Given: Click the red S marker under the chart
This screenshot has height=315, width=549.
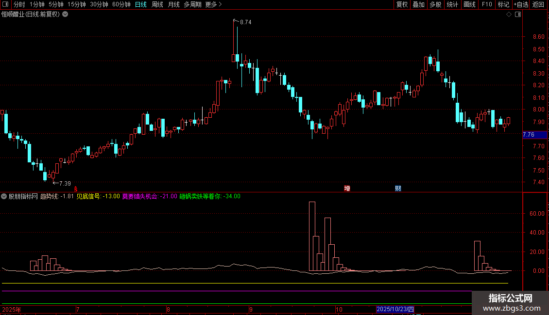Looking at the screenshot, I should click(x=76, y=189).
